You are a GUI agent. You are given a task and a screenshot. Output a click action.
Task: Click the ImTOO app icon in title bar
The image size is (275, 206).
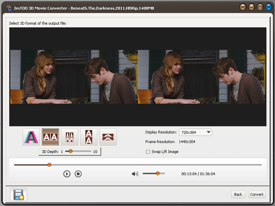pos(9,8)
